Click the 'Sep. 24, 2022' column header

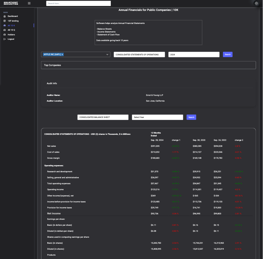pyautogui.click(x=220, y=140)
